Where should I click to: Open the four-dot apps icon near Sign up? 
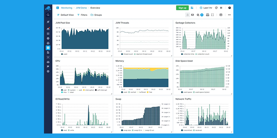pyautogui.click(x=192, y=8)
